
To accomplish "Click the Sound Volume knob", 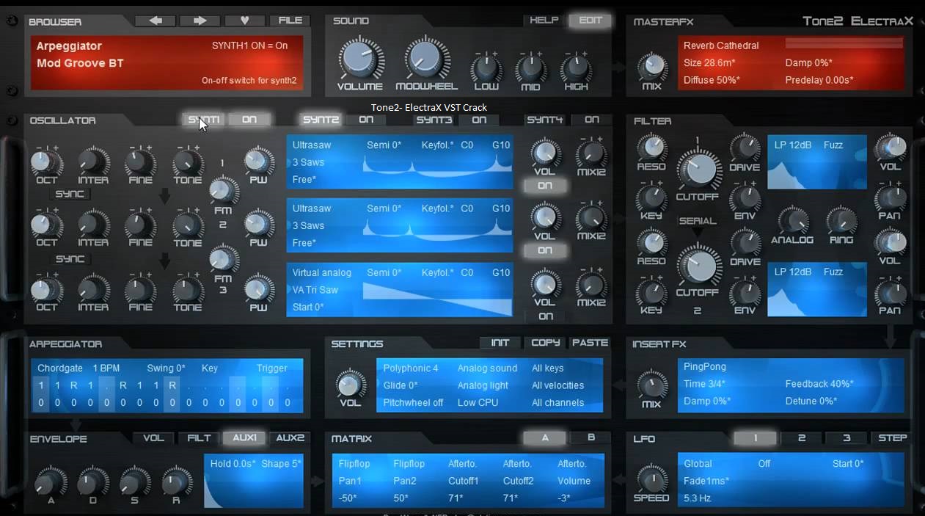I will pyautogui.click(x=359, y=59).
